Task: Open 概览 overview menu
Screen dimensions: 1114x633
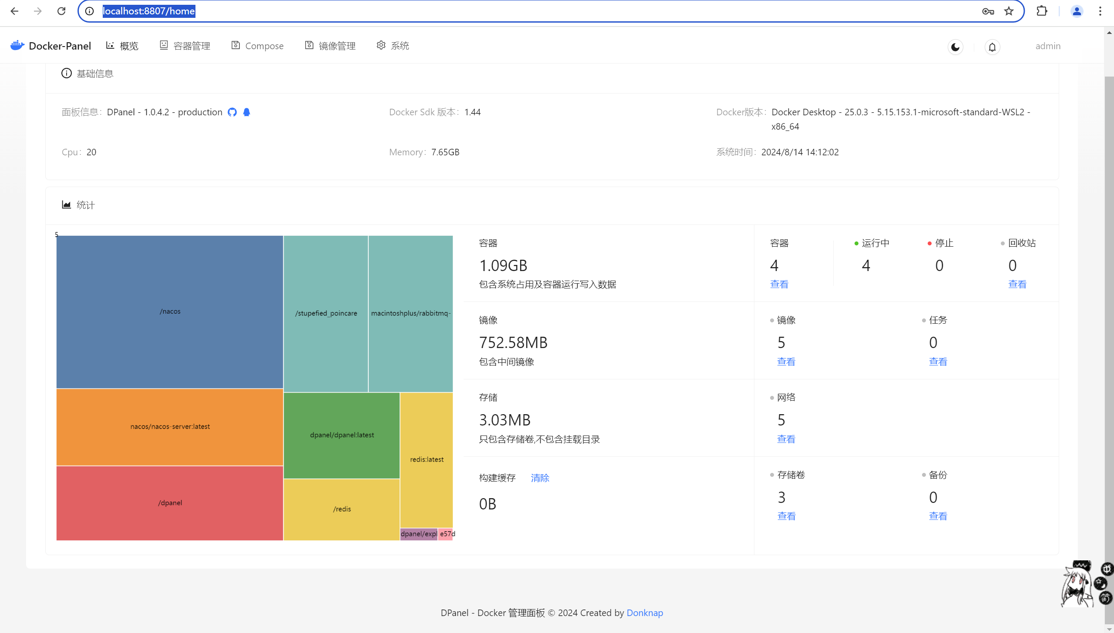Action: click(x=122, y=46)
